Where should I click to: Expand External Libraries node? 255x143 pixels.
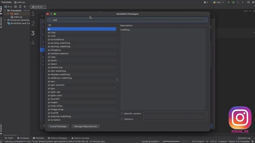coord(5,20)
